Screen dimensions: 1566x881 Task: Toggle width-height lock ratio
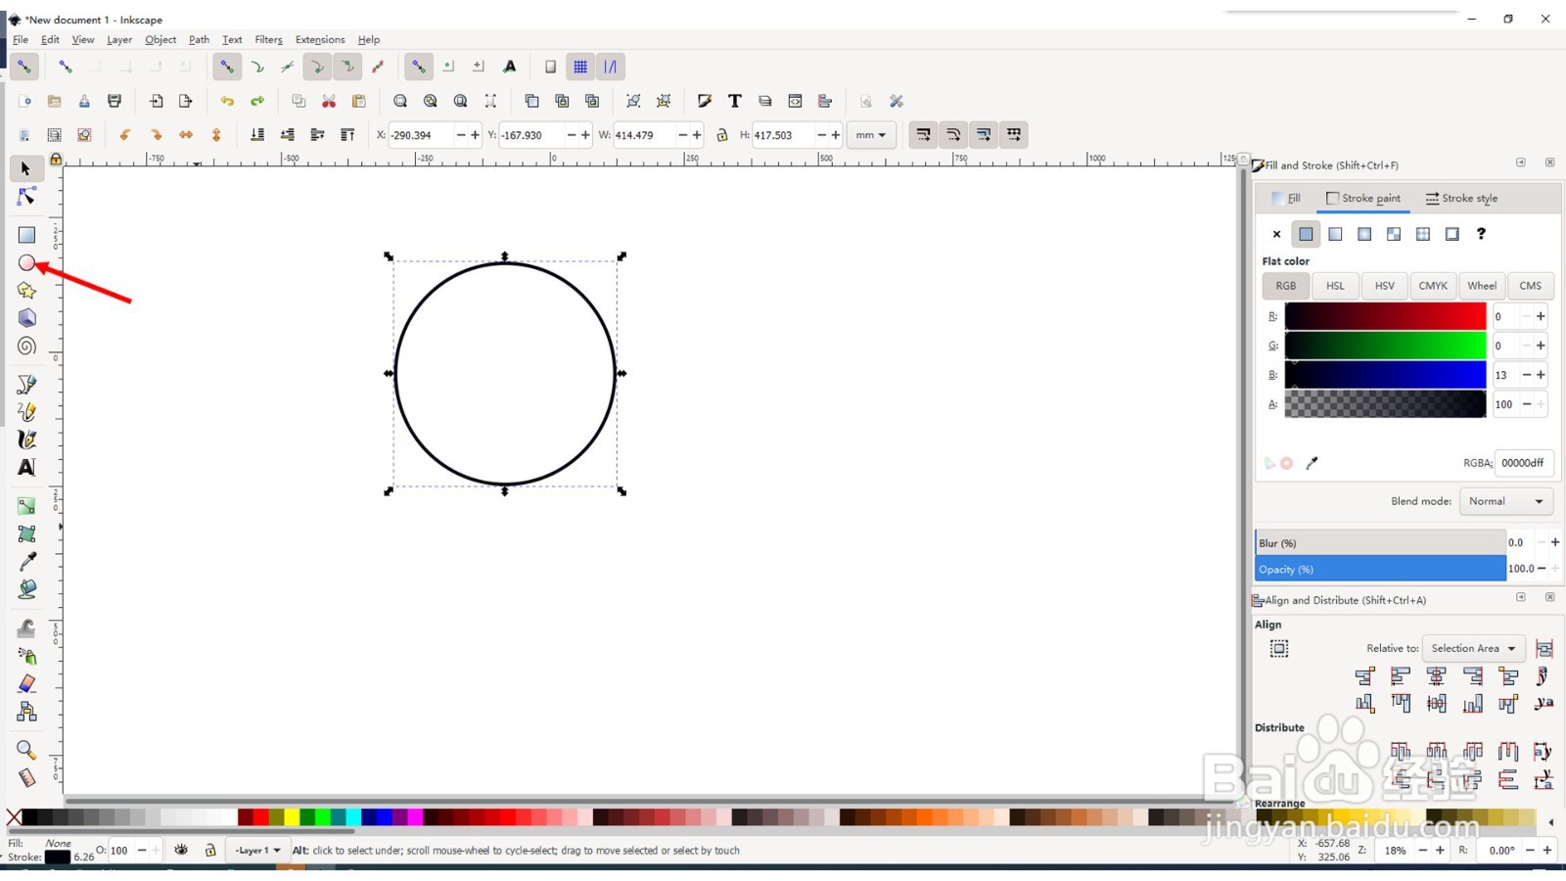click(x=722, y=135)
